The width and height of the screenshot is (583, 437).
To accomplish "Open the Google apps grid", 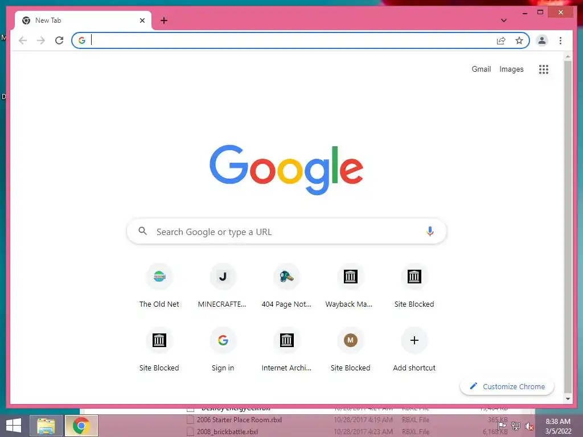I will 544,69.
